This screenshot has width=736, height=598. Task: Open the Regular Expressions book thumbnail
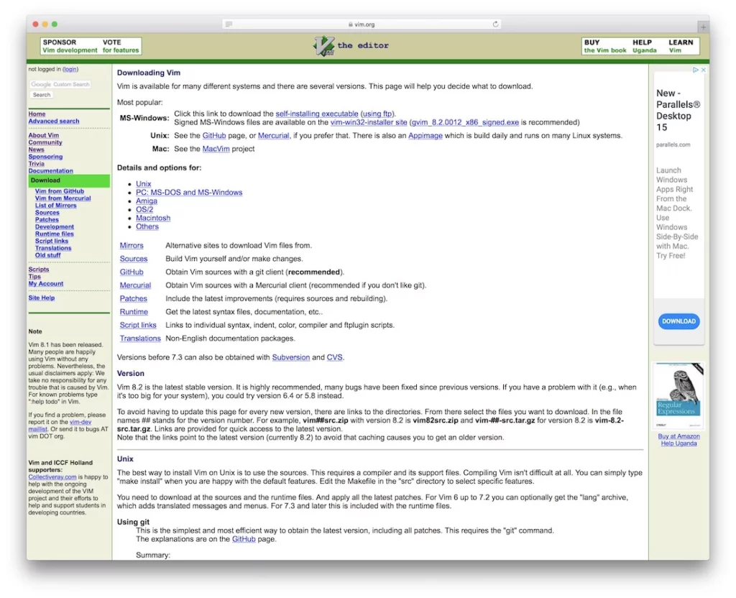(x=678, y=396)
